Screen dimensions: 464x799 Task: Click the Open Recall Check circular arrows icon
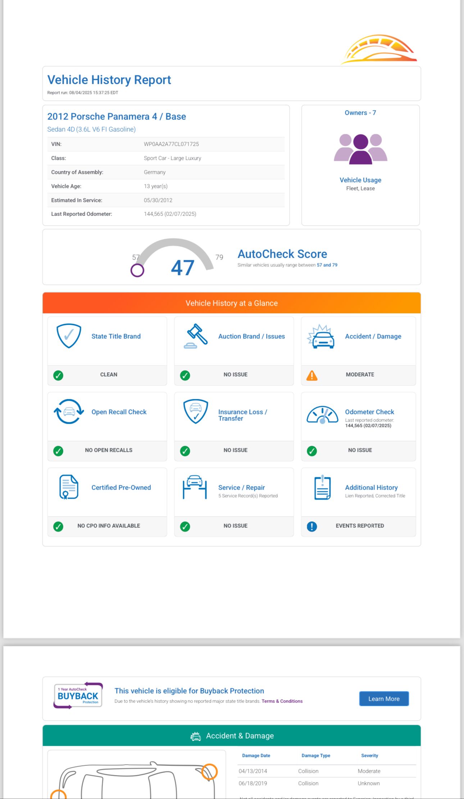point(69,412)
